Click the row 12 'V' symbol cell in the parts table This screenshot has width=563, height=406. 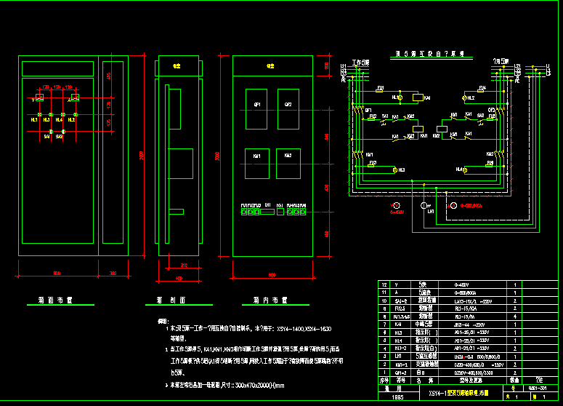[x=401, y=284]
